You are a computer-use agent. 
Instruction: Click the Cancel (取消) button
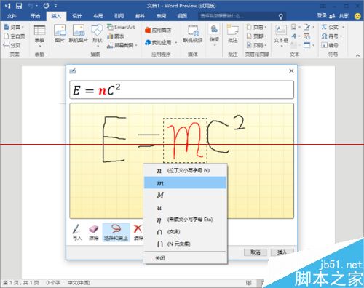click(x=256, y=252)
